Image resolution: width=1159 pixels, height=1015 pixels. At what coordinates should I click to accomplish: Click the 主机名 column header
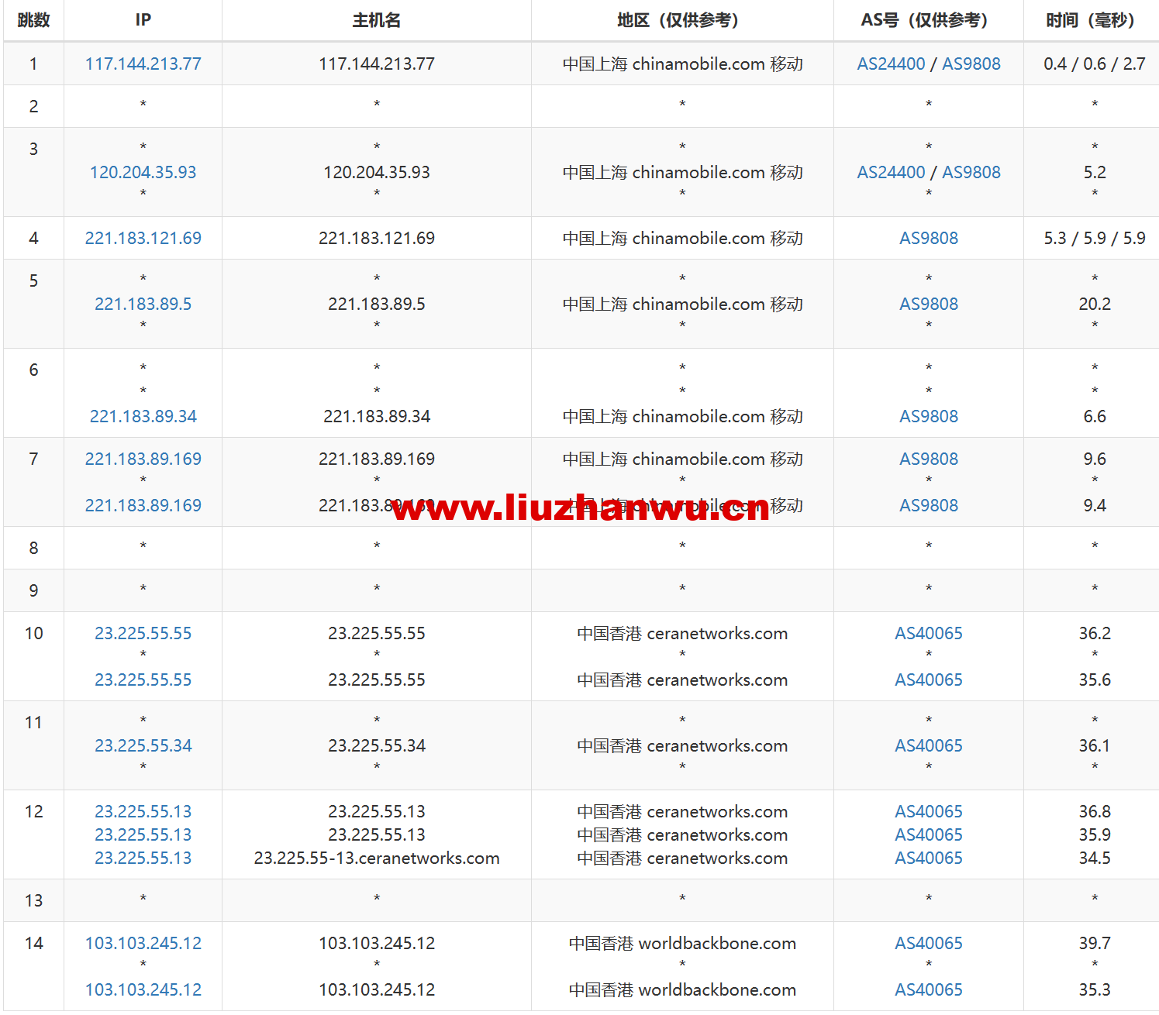coord(377,20)
